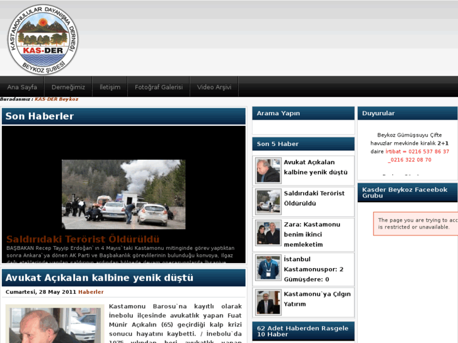The height and width of the screenshot is (343, 458).
Task: Click the Son 5 Haber panel header
Action: click(x=303, y=144)
